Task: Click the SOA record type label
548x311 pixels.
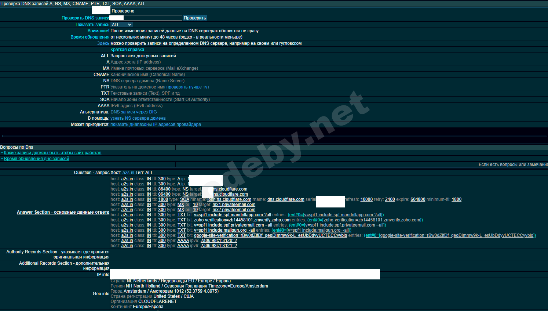Action: pyautogui.click(x=185, y=199)
